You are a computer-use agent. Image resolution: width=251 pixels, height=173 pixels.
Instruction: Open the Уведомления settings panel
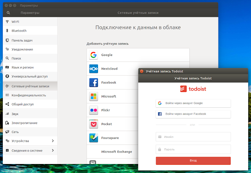[x=30, y=49]
